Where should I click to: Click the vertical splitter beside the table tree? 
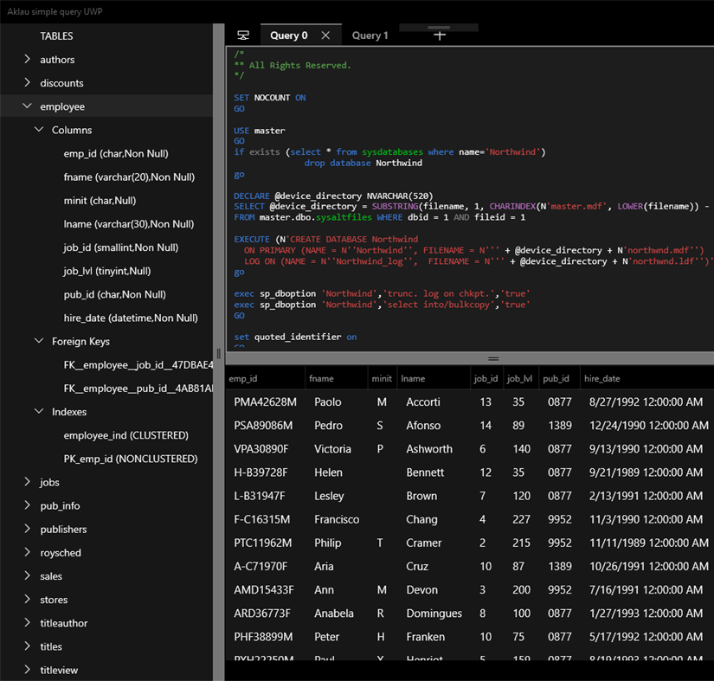point(218,353)
